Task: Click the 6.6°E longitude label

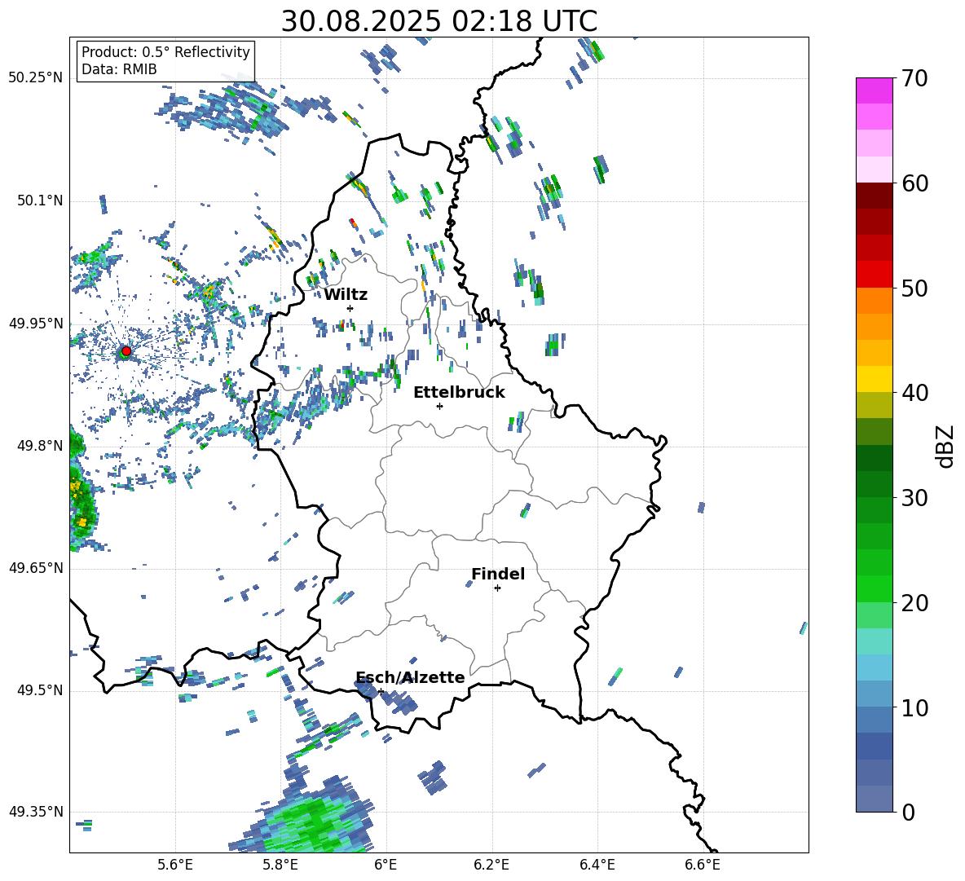Action: (x=703, y=865)
